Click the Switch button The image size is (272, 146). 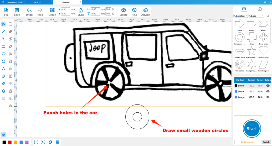(x=266, y=142)
